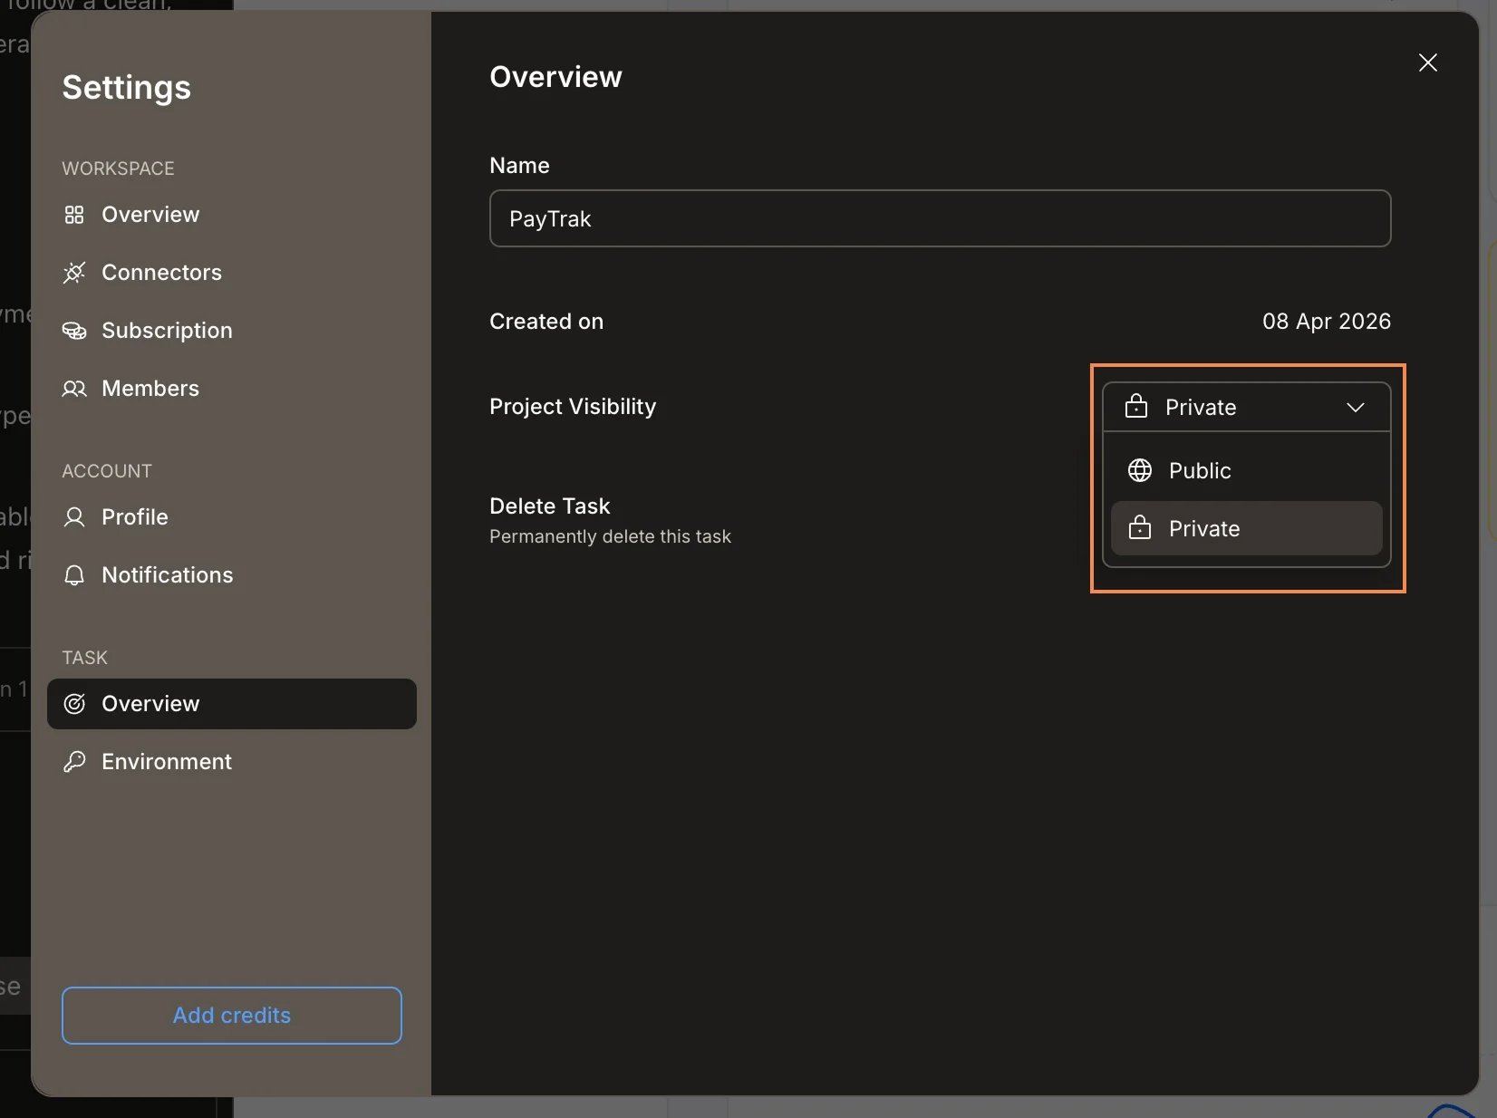Select the active Task Overview item
Viewport: 1497px width, 1118px height.
232,704
